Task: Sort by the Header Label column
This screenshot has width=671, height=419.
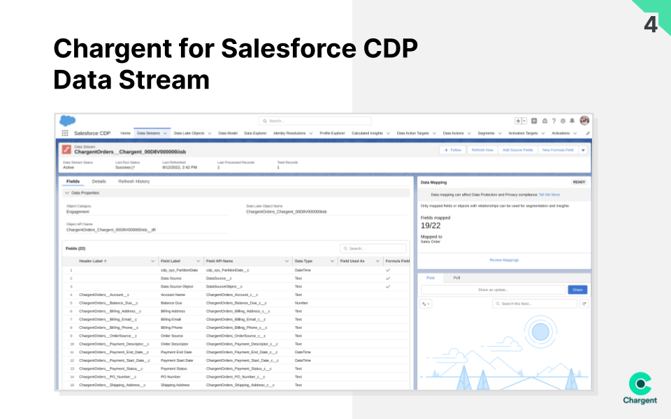Action: click(x=92, y=261)
